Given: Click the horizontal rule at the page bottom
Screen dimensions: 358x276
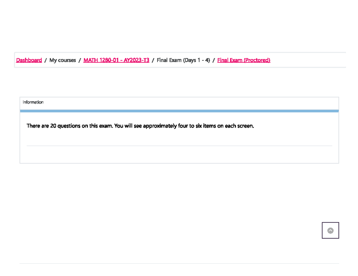Looking at the screenshot, I should point(179,263).
